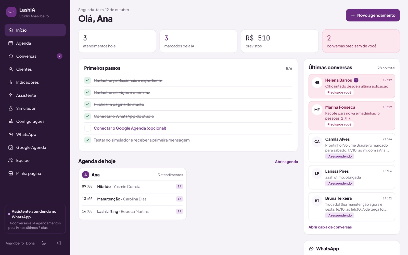Open the Larissa Pires conversation card
408x255 pixels.
point(352,177)
